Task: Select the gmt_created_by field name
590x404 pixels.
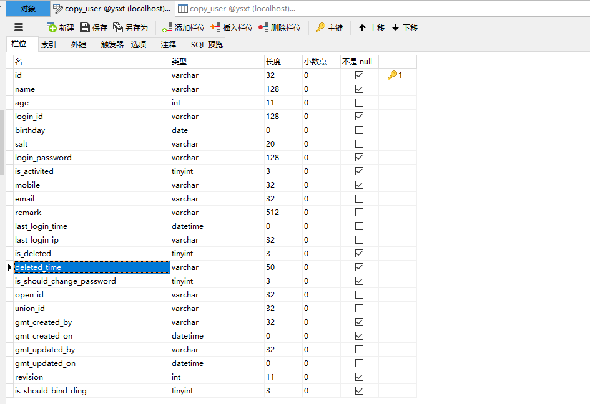Action: (x=43, y=322)
